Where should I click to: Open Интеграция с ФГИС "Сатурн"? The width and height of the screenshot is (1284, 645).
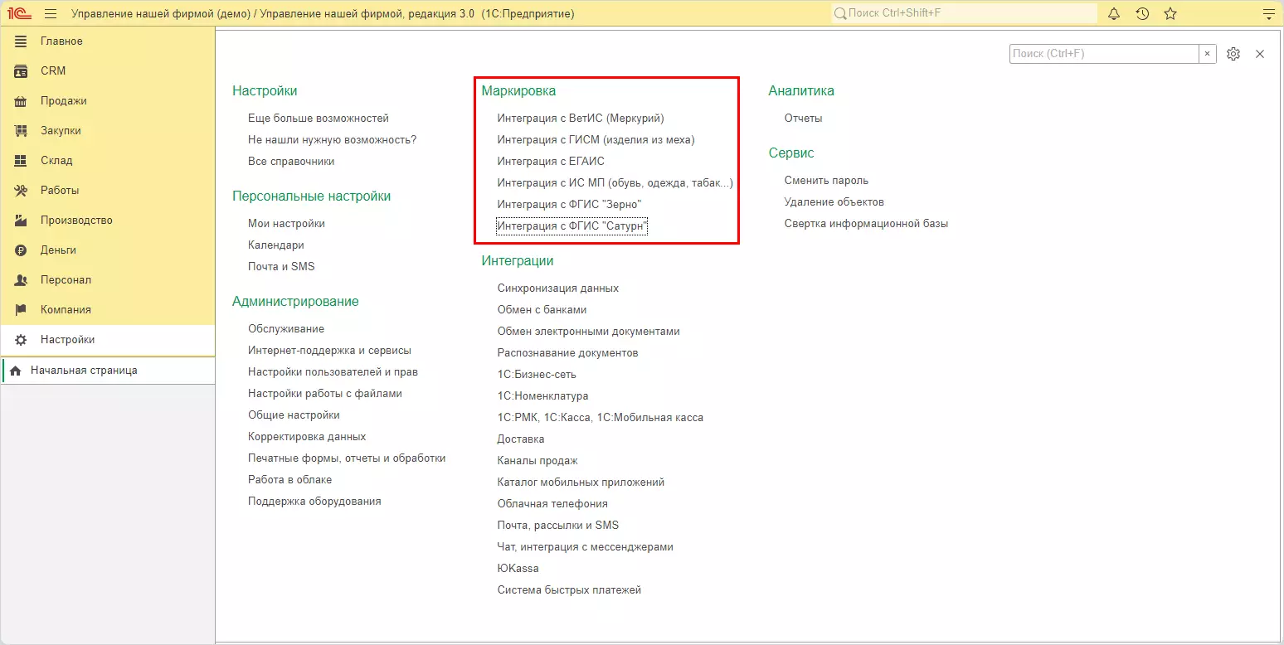pos(571,226)
